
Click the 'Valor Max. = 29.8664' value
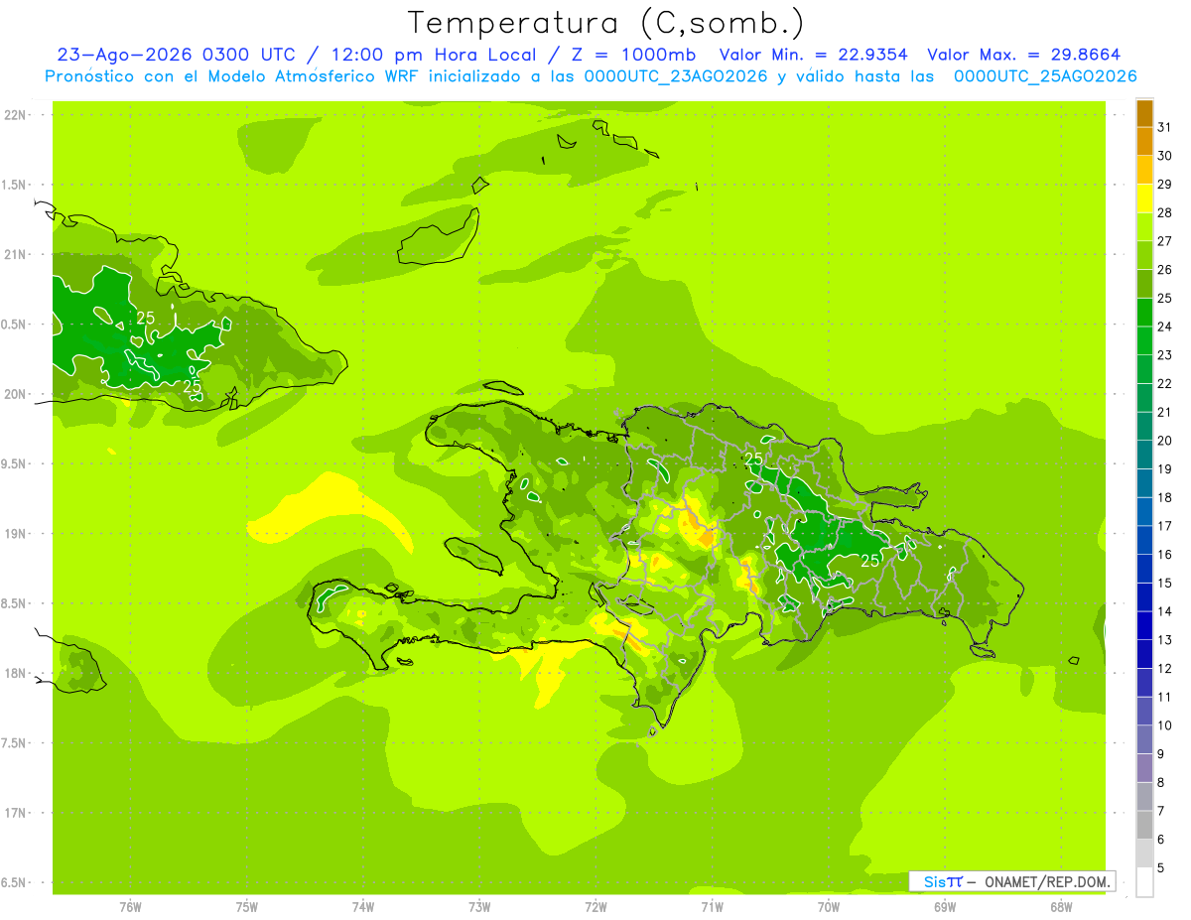coord(1024,55)
